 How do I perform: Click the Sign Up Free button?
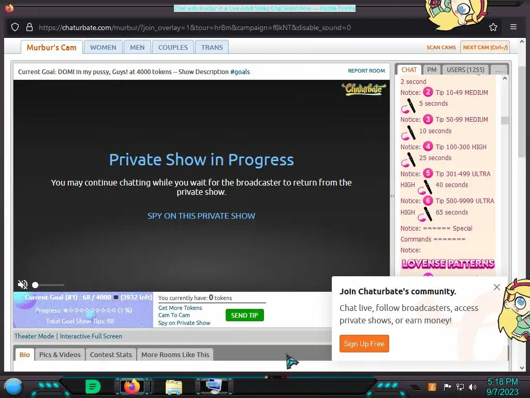click(364, 344)
